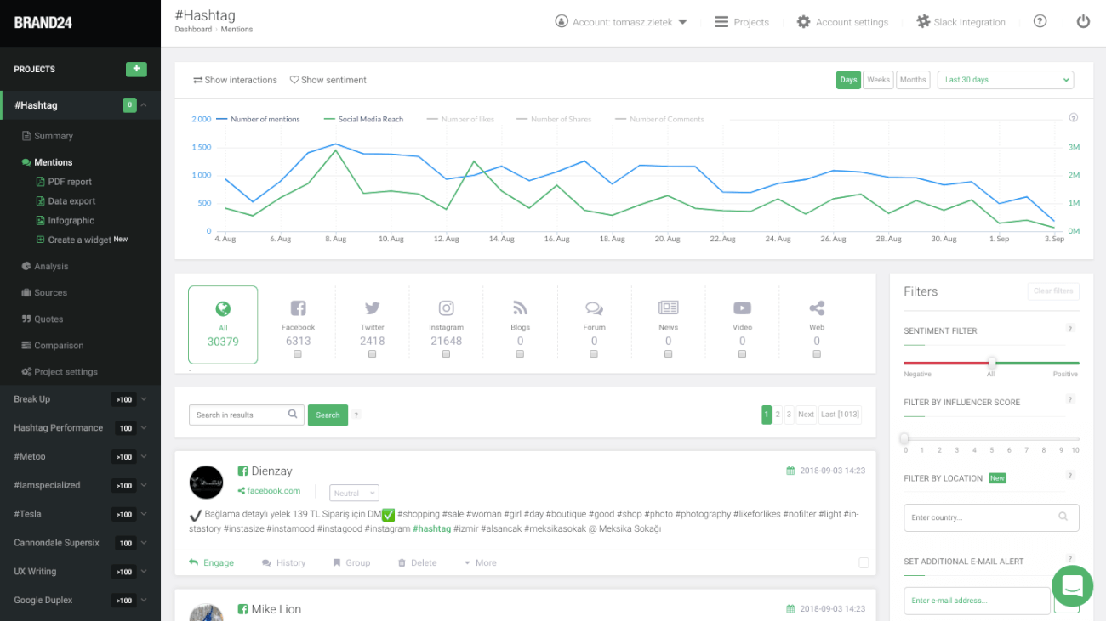Click help icon next to Influencer Score filter
Image resolution: width=1106 pixels, height=621 pixels.
(x=1070, y=399)
